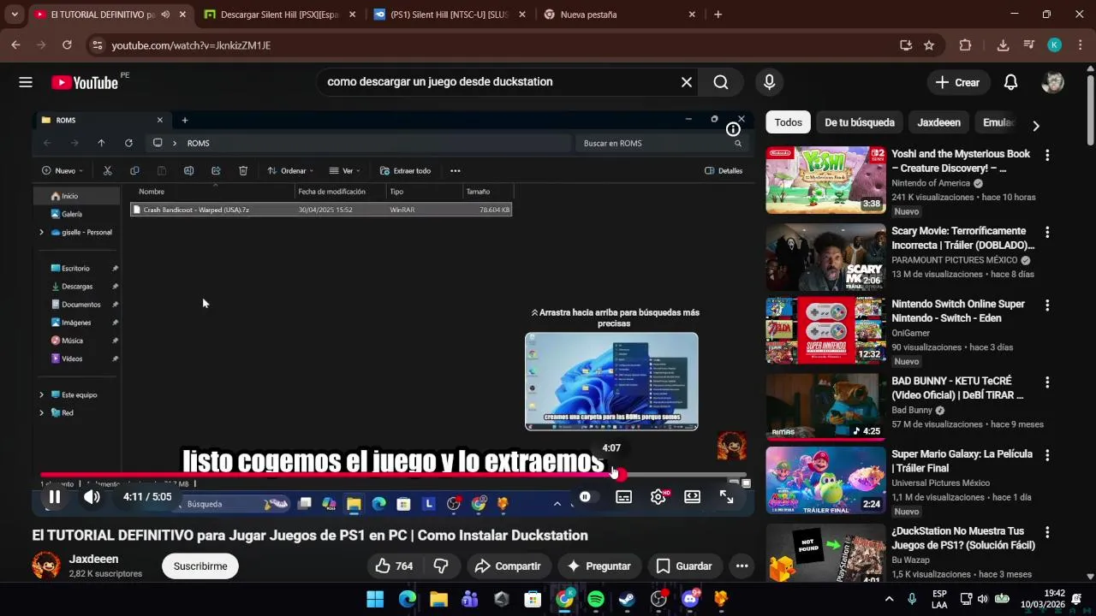Viewport: 1096px width, 616px height.
Task: Open options for BAD BUNNY KETU TeCRÉ
Action: click(x=1046, y=382)
